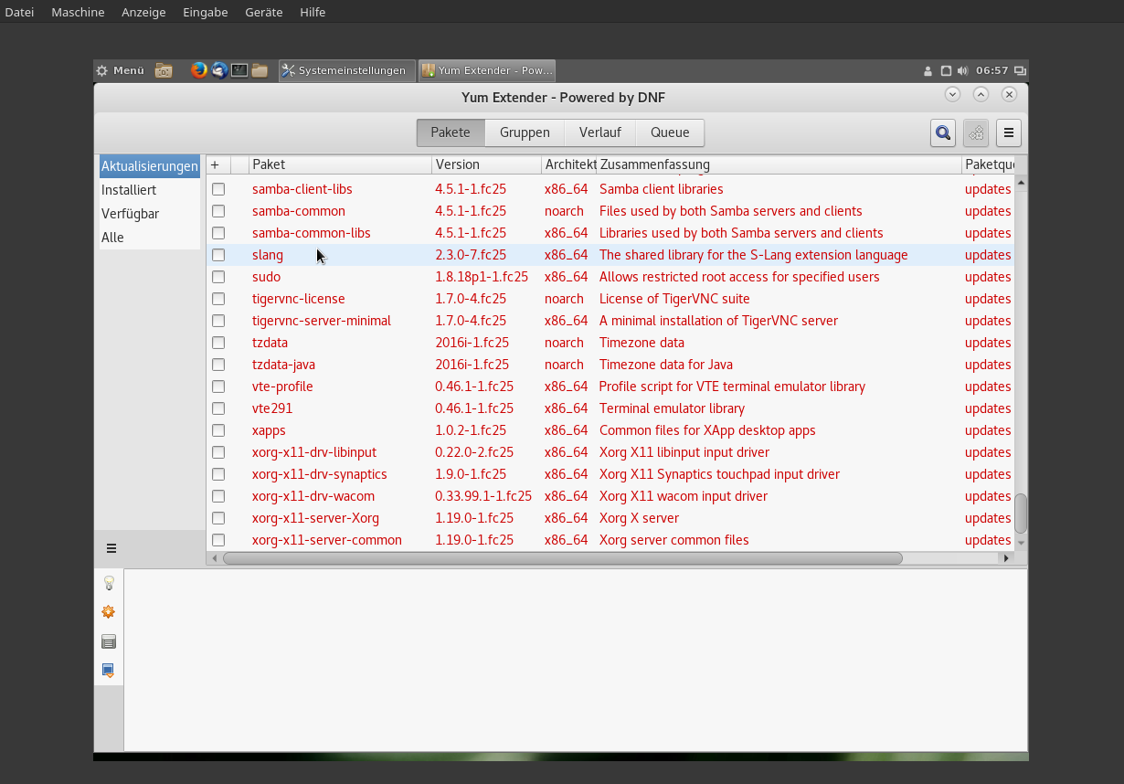Viewport: 1124px width, 784px height.
Task: Launch Firefox from the panel
Action: pos(199,70)
